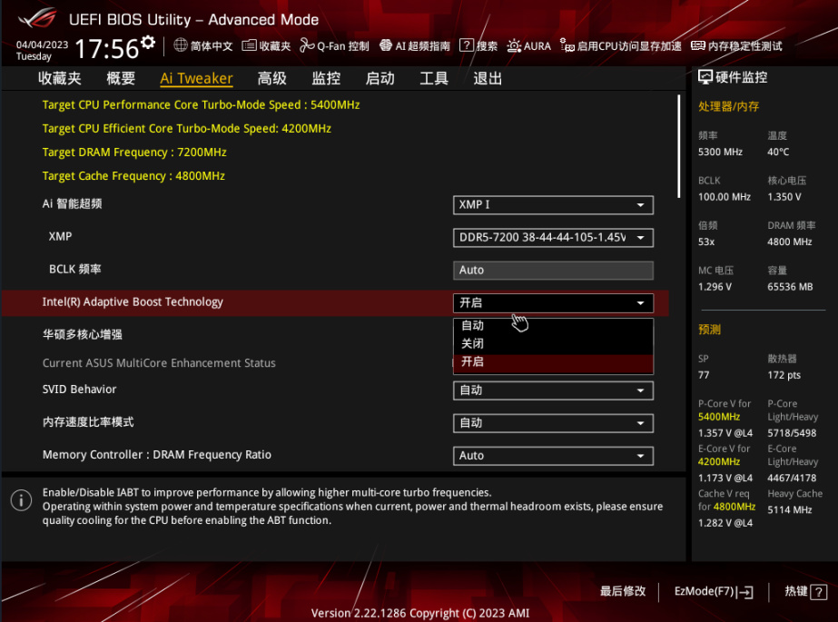Click the 预测 section heading
The height and width of the screenshot is (622, 838).
click(709, 330)
